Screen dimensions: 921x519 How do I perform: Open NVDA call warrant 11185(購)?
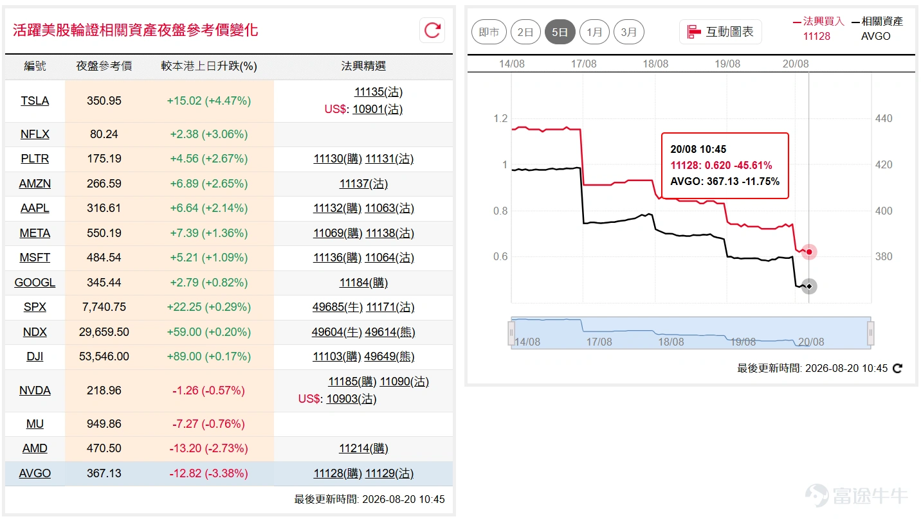tap(352, 382)
